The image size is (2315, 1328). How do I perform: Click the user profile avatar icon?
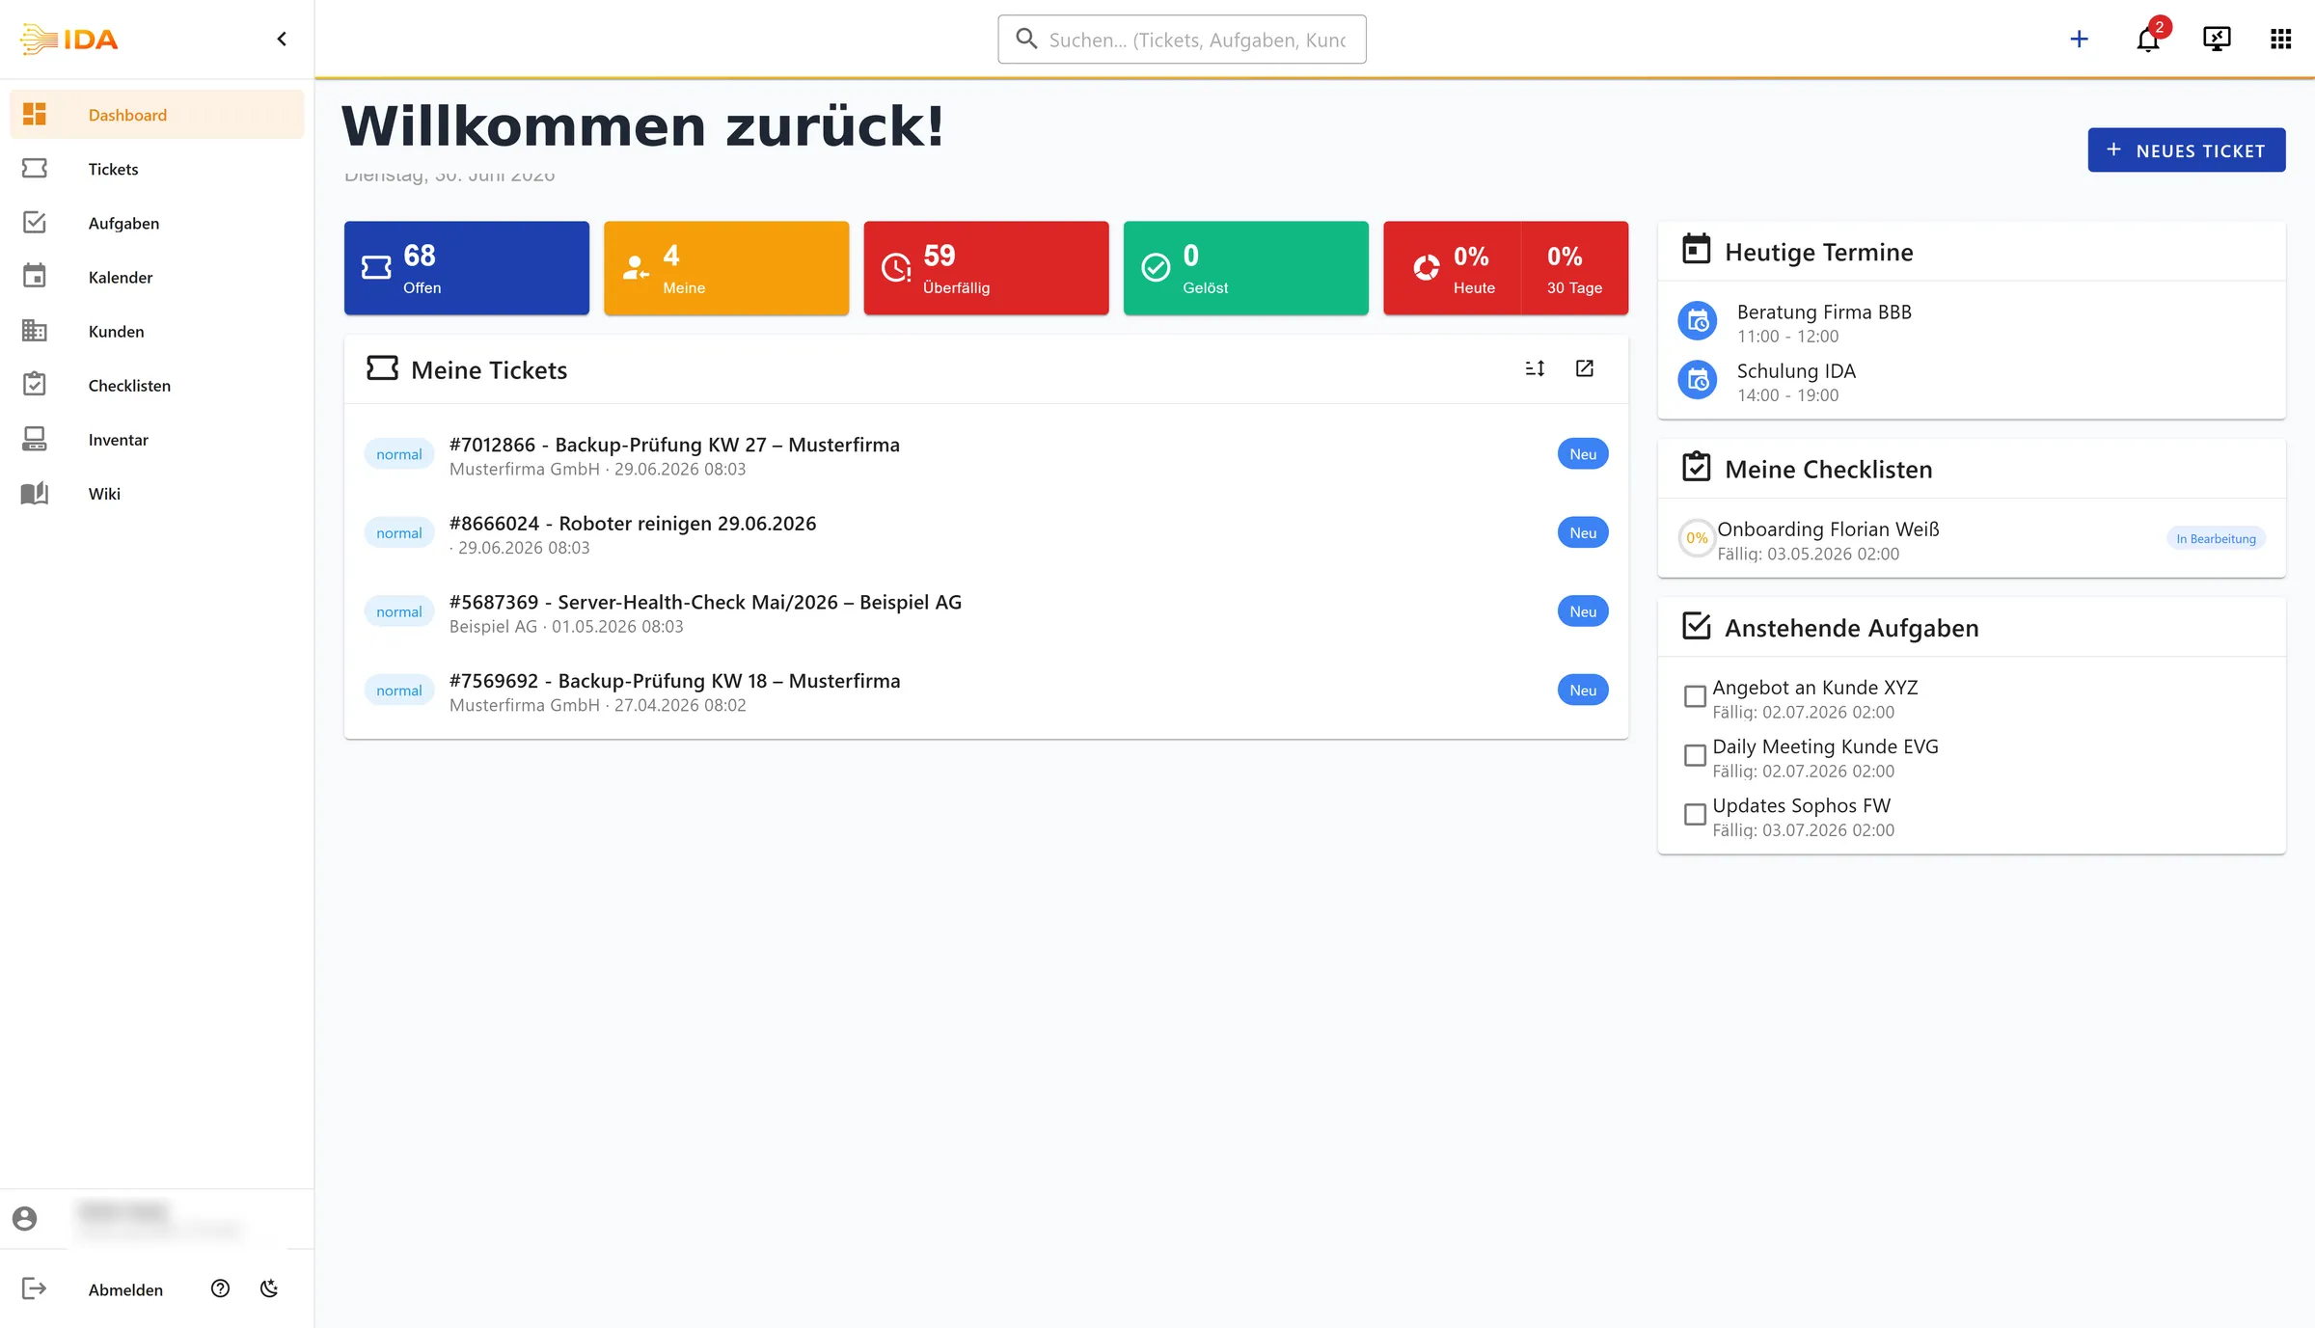(x=25, y=1218)
